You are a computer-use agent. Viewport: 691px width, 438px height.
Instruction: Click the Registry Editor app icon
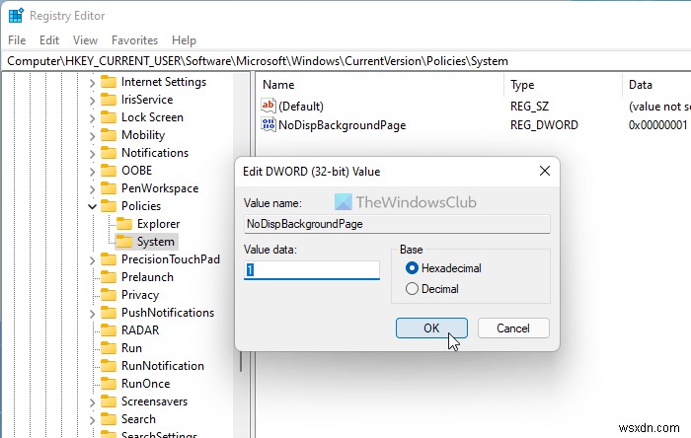click(16, 16)
